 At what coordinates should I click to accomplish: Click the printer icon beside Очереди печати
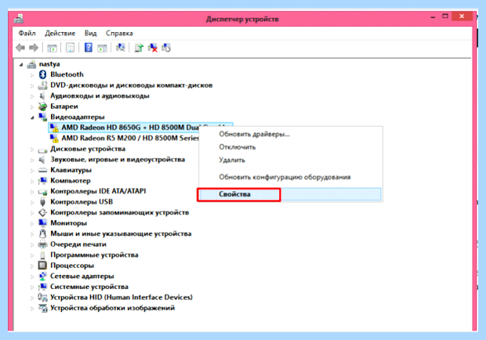pos(42,244)
